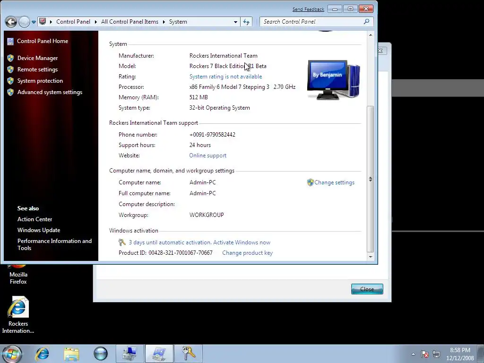This screenshot has width=484, height=363.
Task: Open Online support website link
Action: click(208, 156)
